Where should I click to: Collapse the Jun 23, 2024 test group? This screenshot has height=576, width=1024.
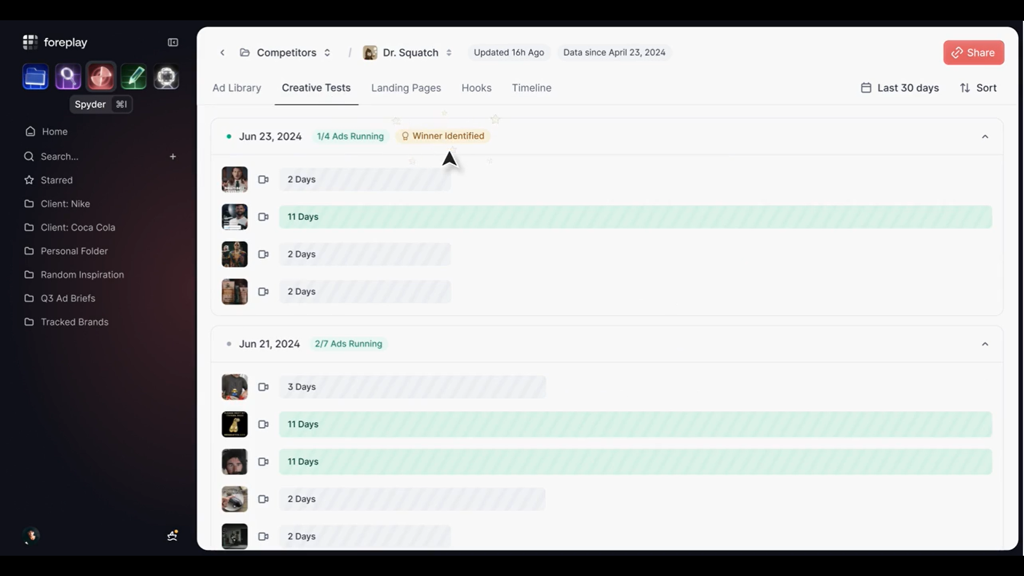pyautogui.click(x=985, y=137)
